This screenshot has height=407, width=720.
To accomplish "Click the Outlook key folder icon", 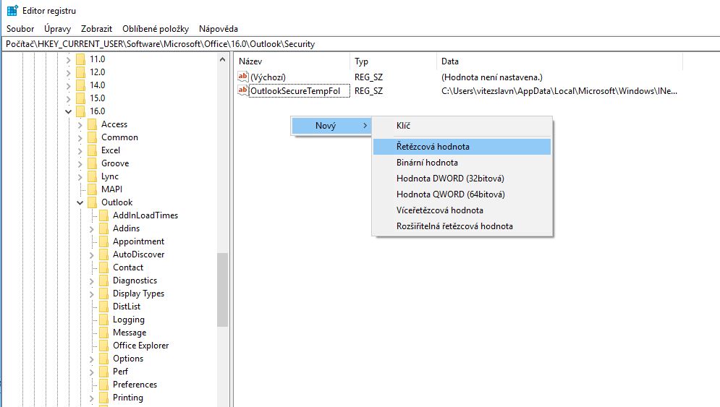I will click(92, 202).
